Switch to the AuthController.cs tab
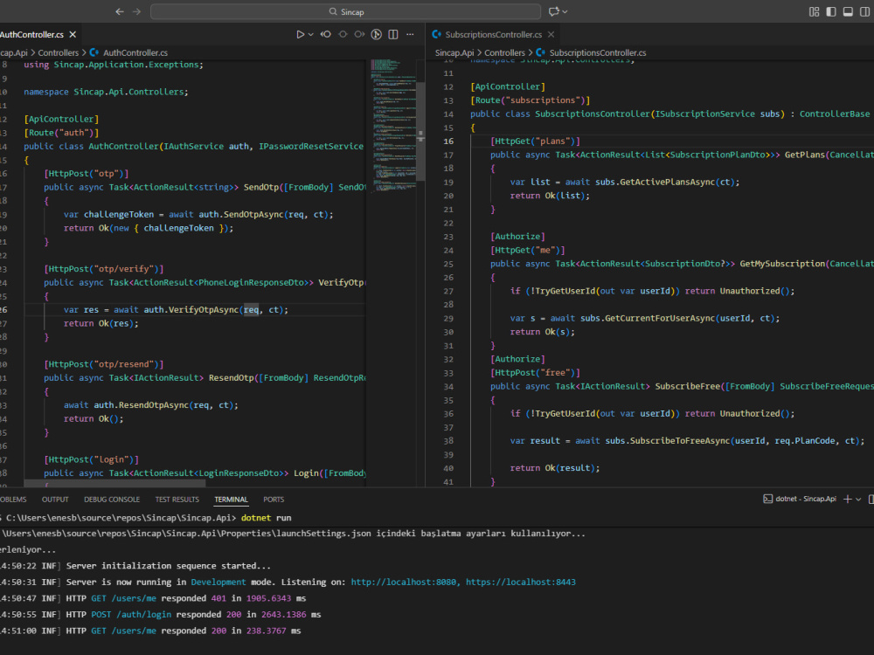 [x=31, y=35]
